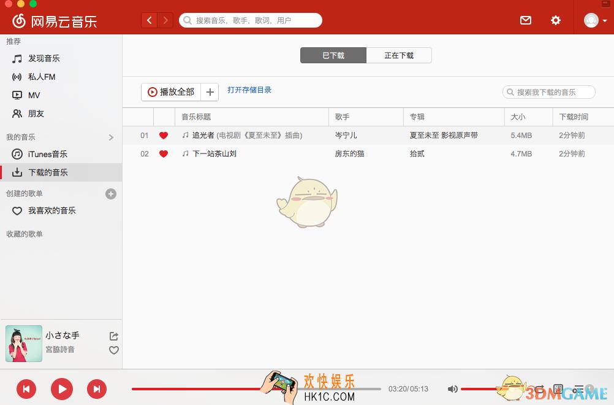The height and width of the screenshot is (405, 614).
Task: Click the search music input field
Action: click(251, 20)
